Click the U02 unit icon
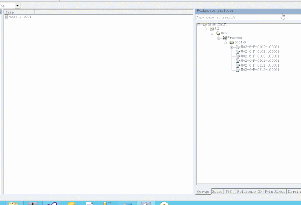The width and height of the screenshot is (301, 205). pos(219,33)
